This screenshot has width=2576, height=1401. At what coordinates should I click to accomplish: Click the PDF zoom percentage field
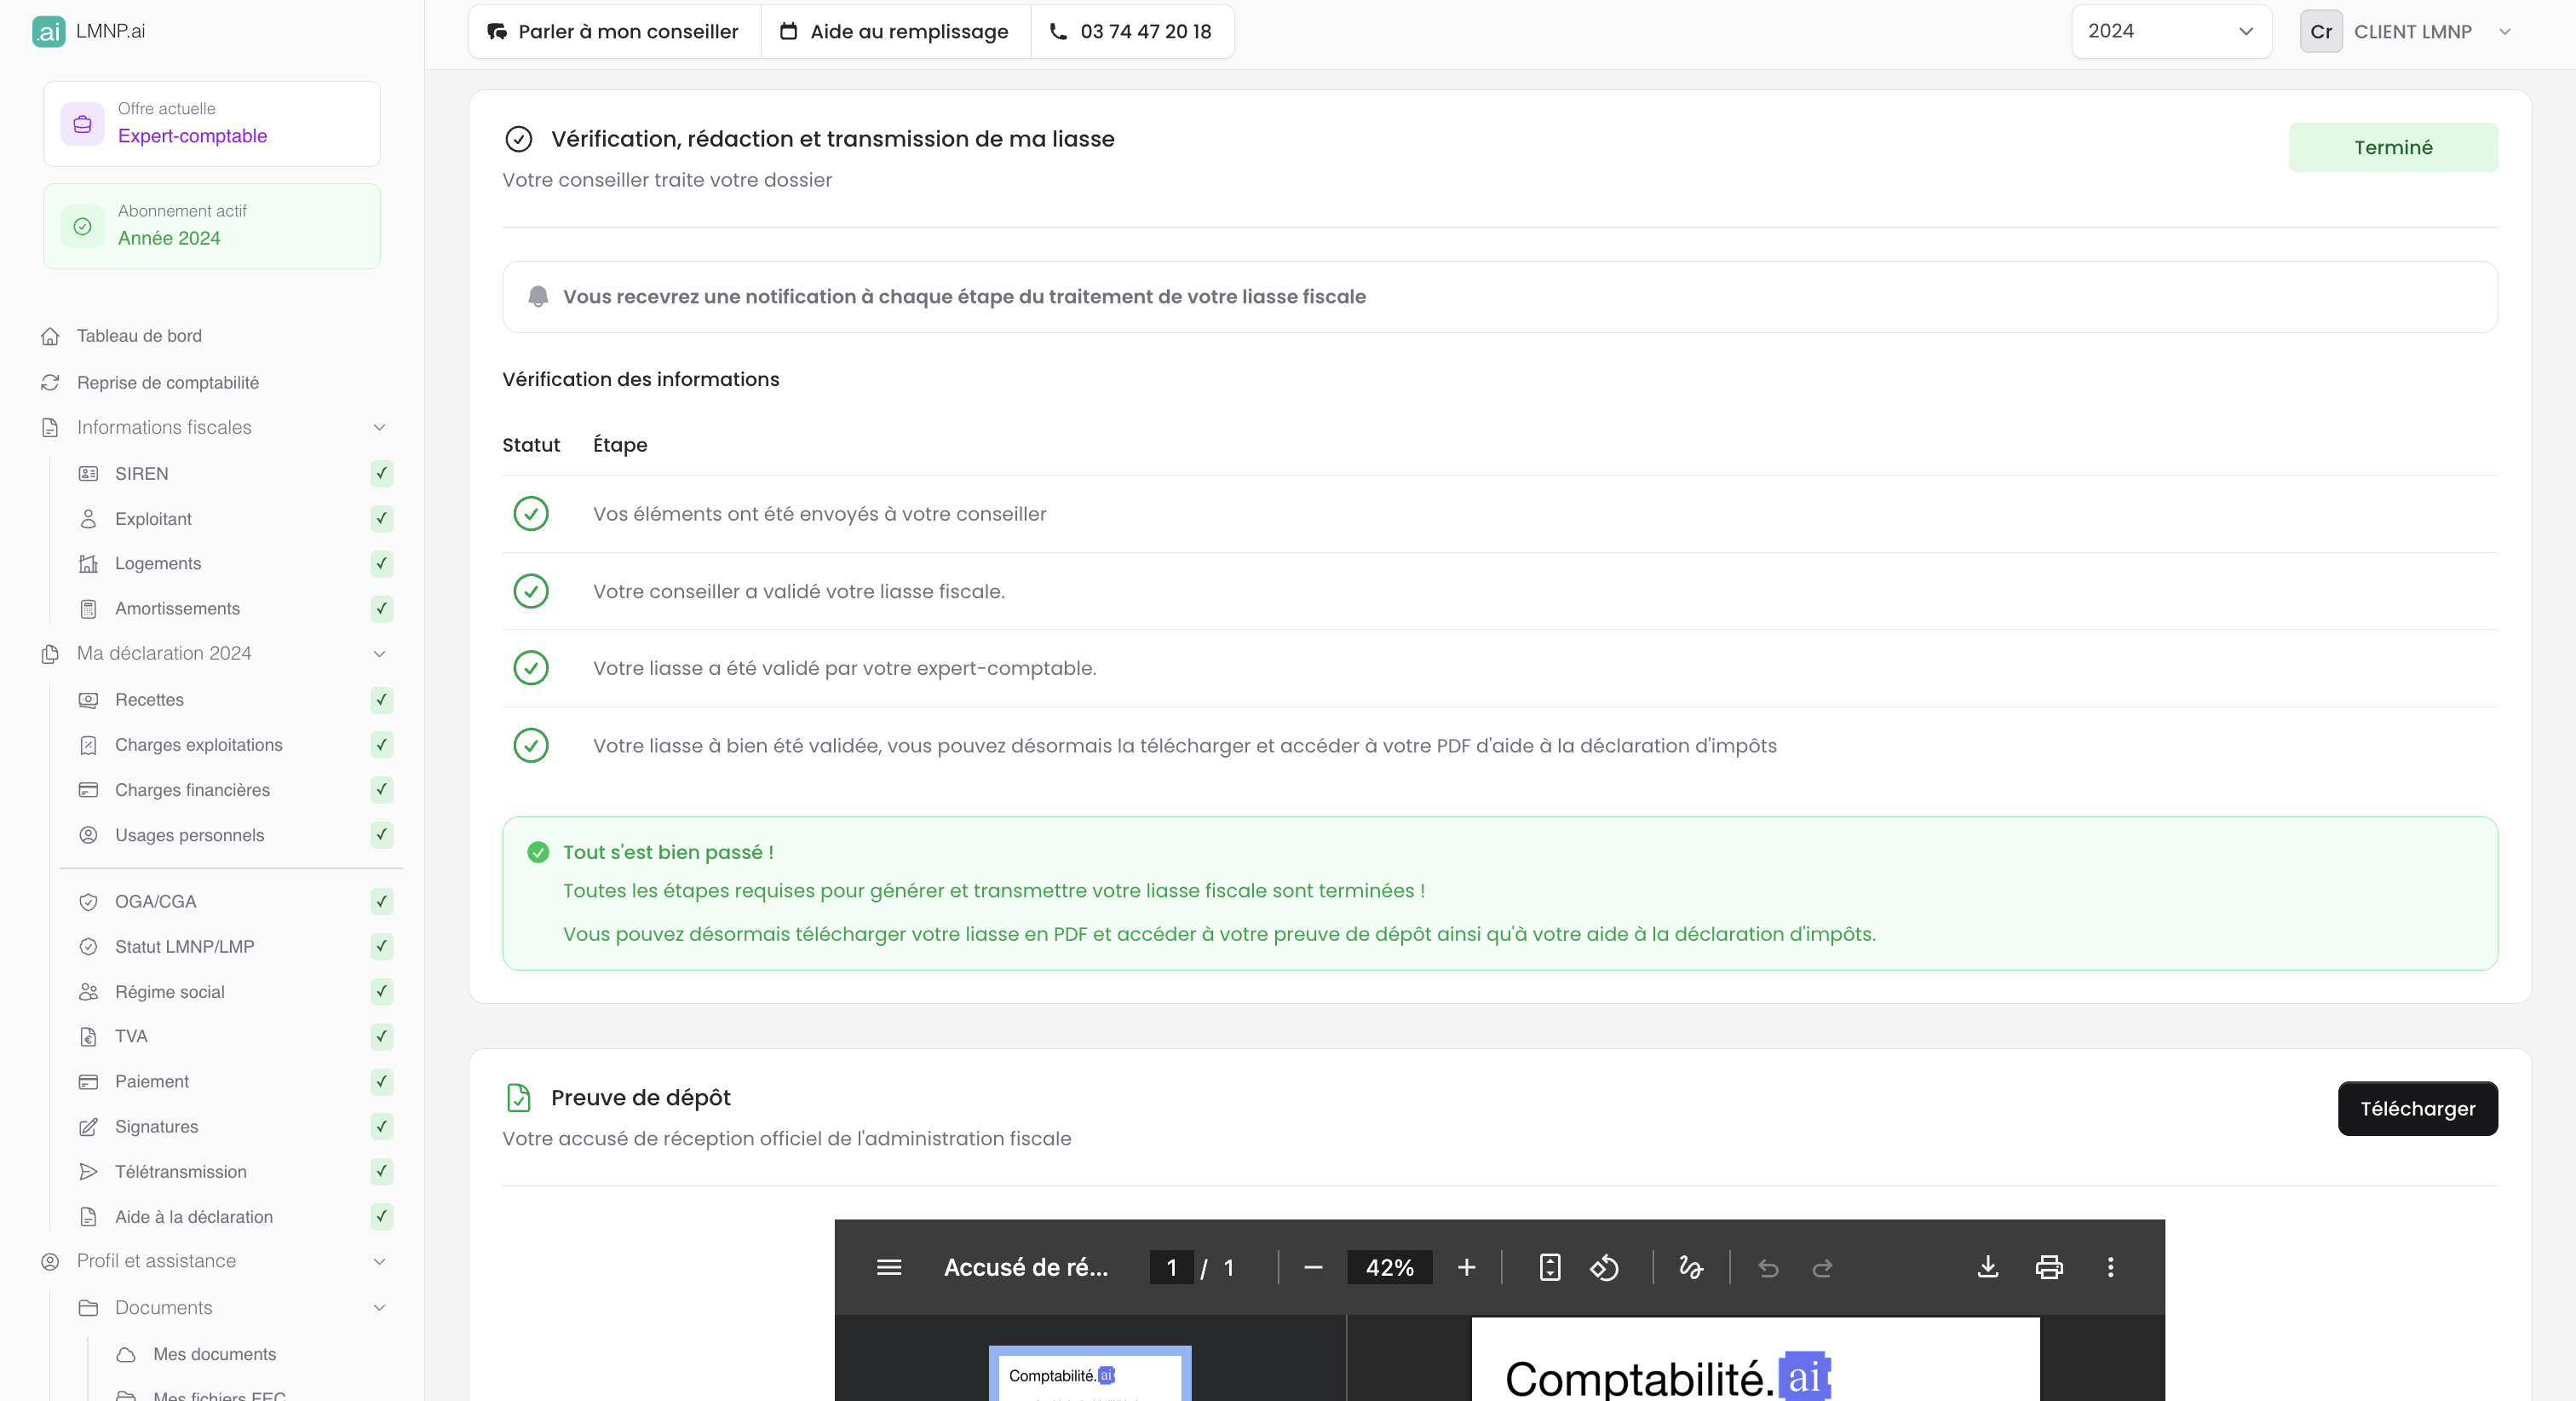[1389, 1267]
